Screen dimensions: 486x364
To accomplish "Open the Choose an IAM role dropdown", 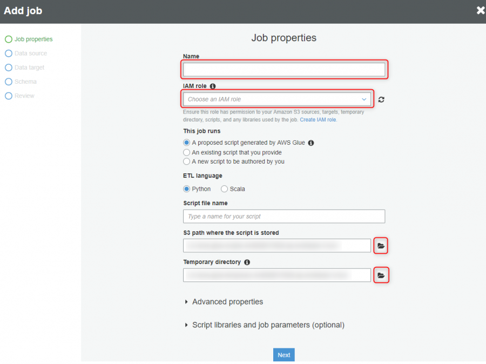I will click(277, 99).
